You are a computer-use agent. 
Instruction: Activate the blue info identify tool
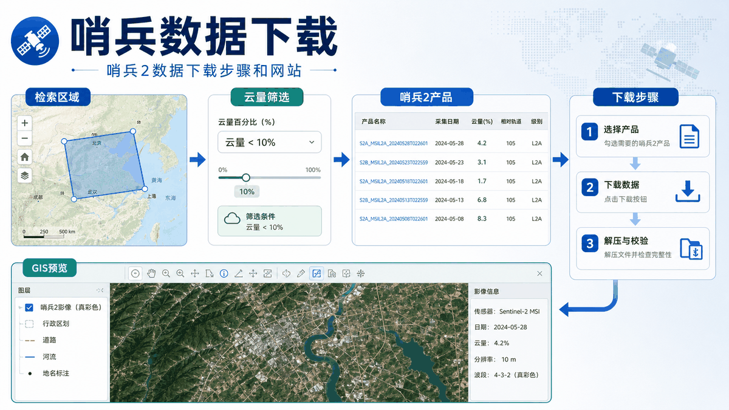pyautogui.click(x=224, y=274)
